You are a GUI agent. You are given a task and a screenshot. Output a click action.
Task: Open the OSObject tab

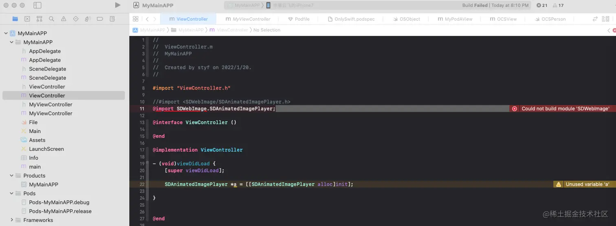(x=406, y=19)
